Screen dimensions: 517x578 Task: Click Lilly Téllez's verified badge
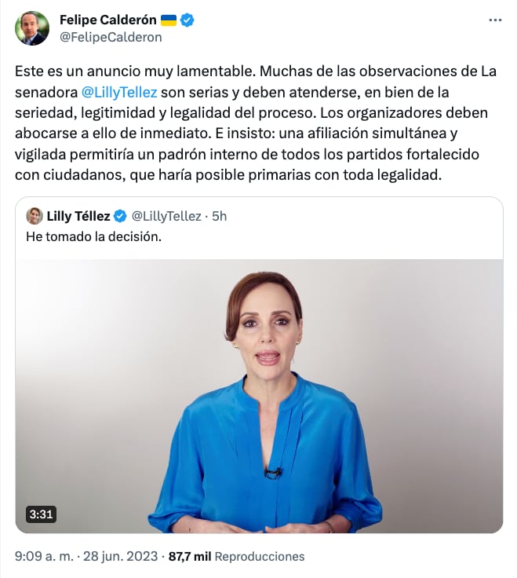(x=121, y=216)
